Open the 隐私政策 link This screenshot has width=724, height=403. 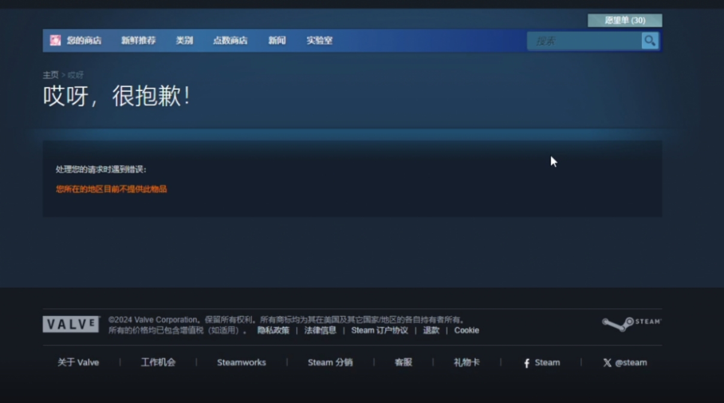(x=274, y=330)
